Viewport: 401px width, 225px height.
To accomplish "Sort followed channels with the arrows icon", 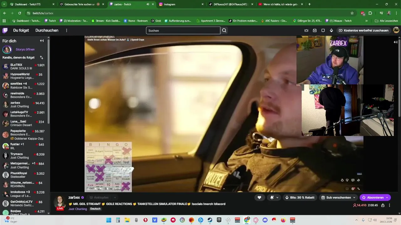I will [41, 57].
